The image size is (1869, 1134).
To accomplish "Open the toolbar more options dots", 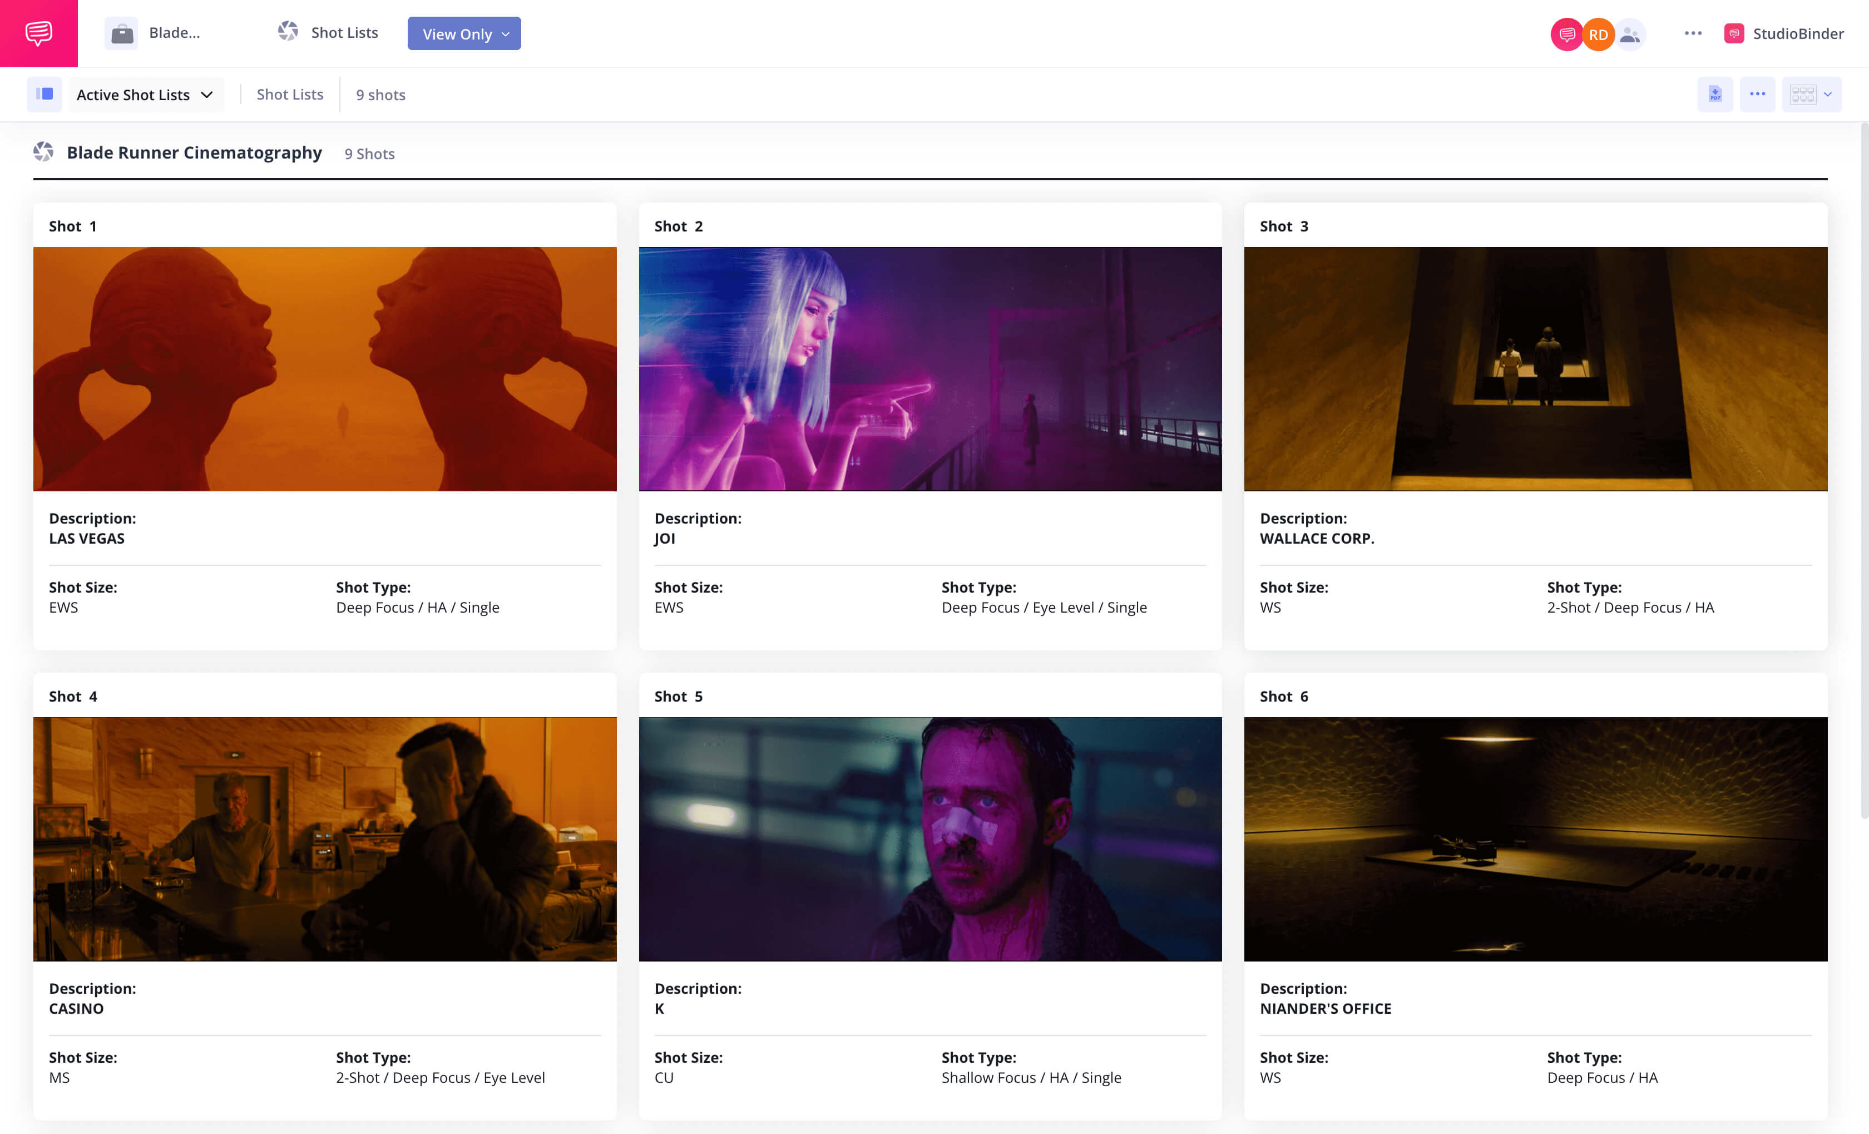I will (x=1758, y=94).
